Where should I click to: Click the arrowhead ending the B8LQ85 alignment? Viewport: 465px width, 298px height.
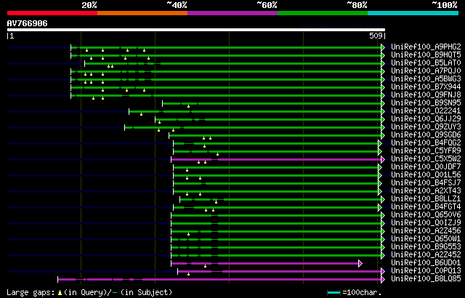click(383, 279)
